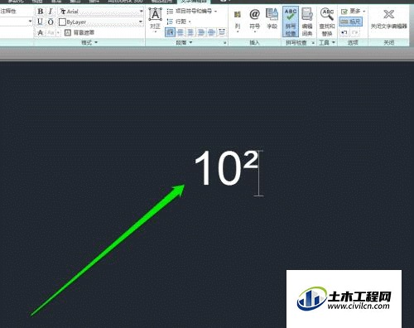Click the redo icon in 选项 panel
The width and height of the screenshot is (414, 328).
[x=355, y=32]
